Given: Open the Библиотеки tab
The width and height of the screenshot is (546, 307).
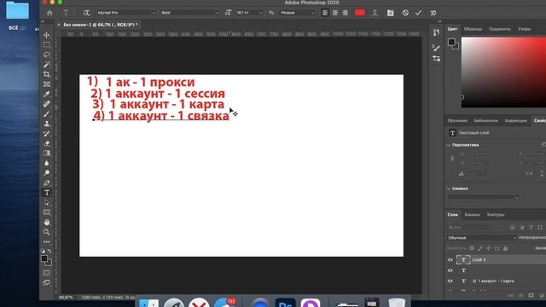Looking at the screenshot, I should click(485, 121).
